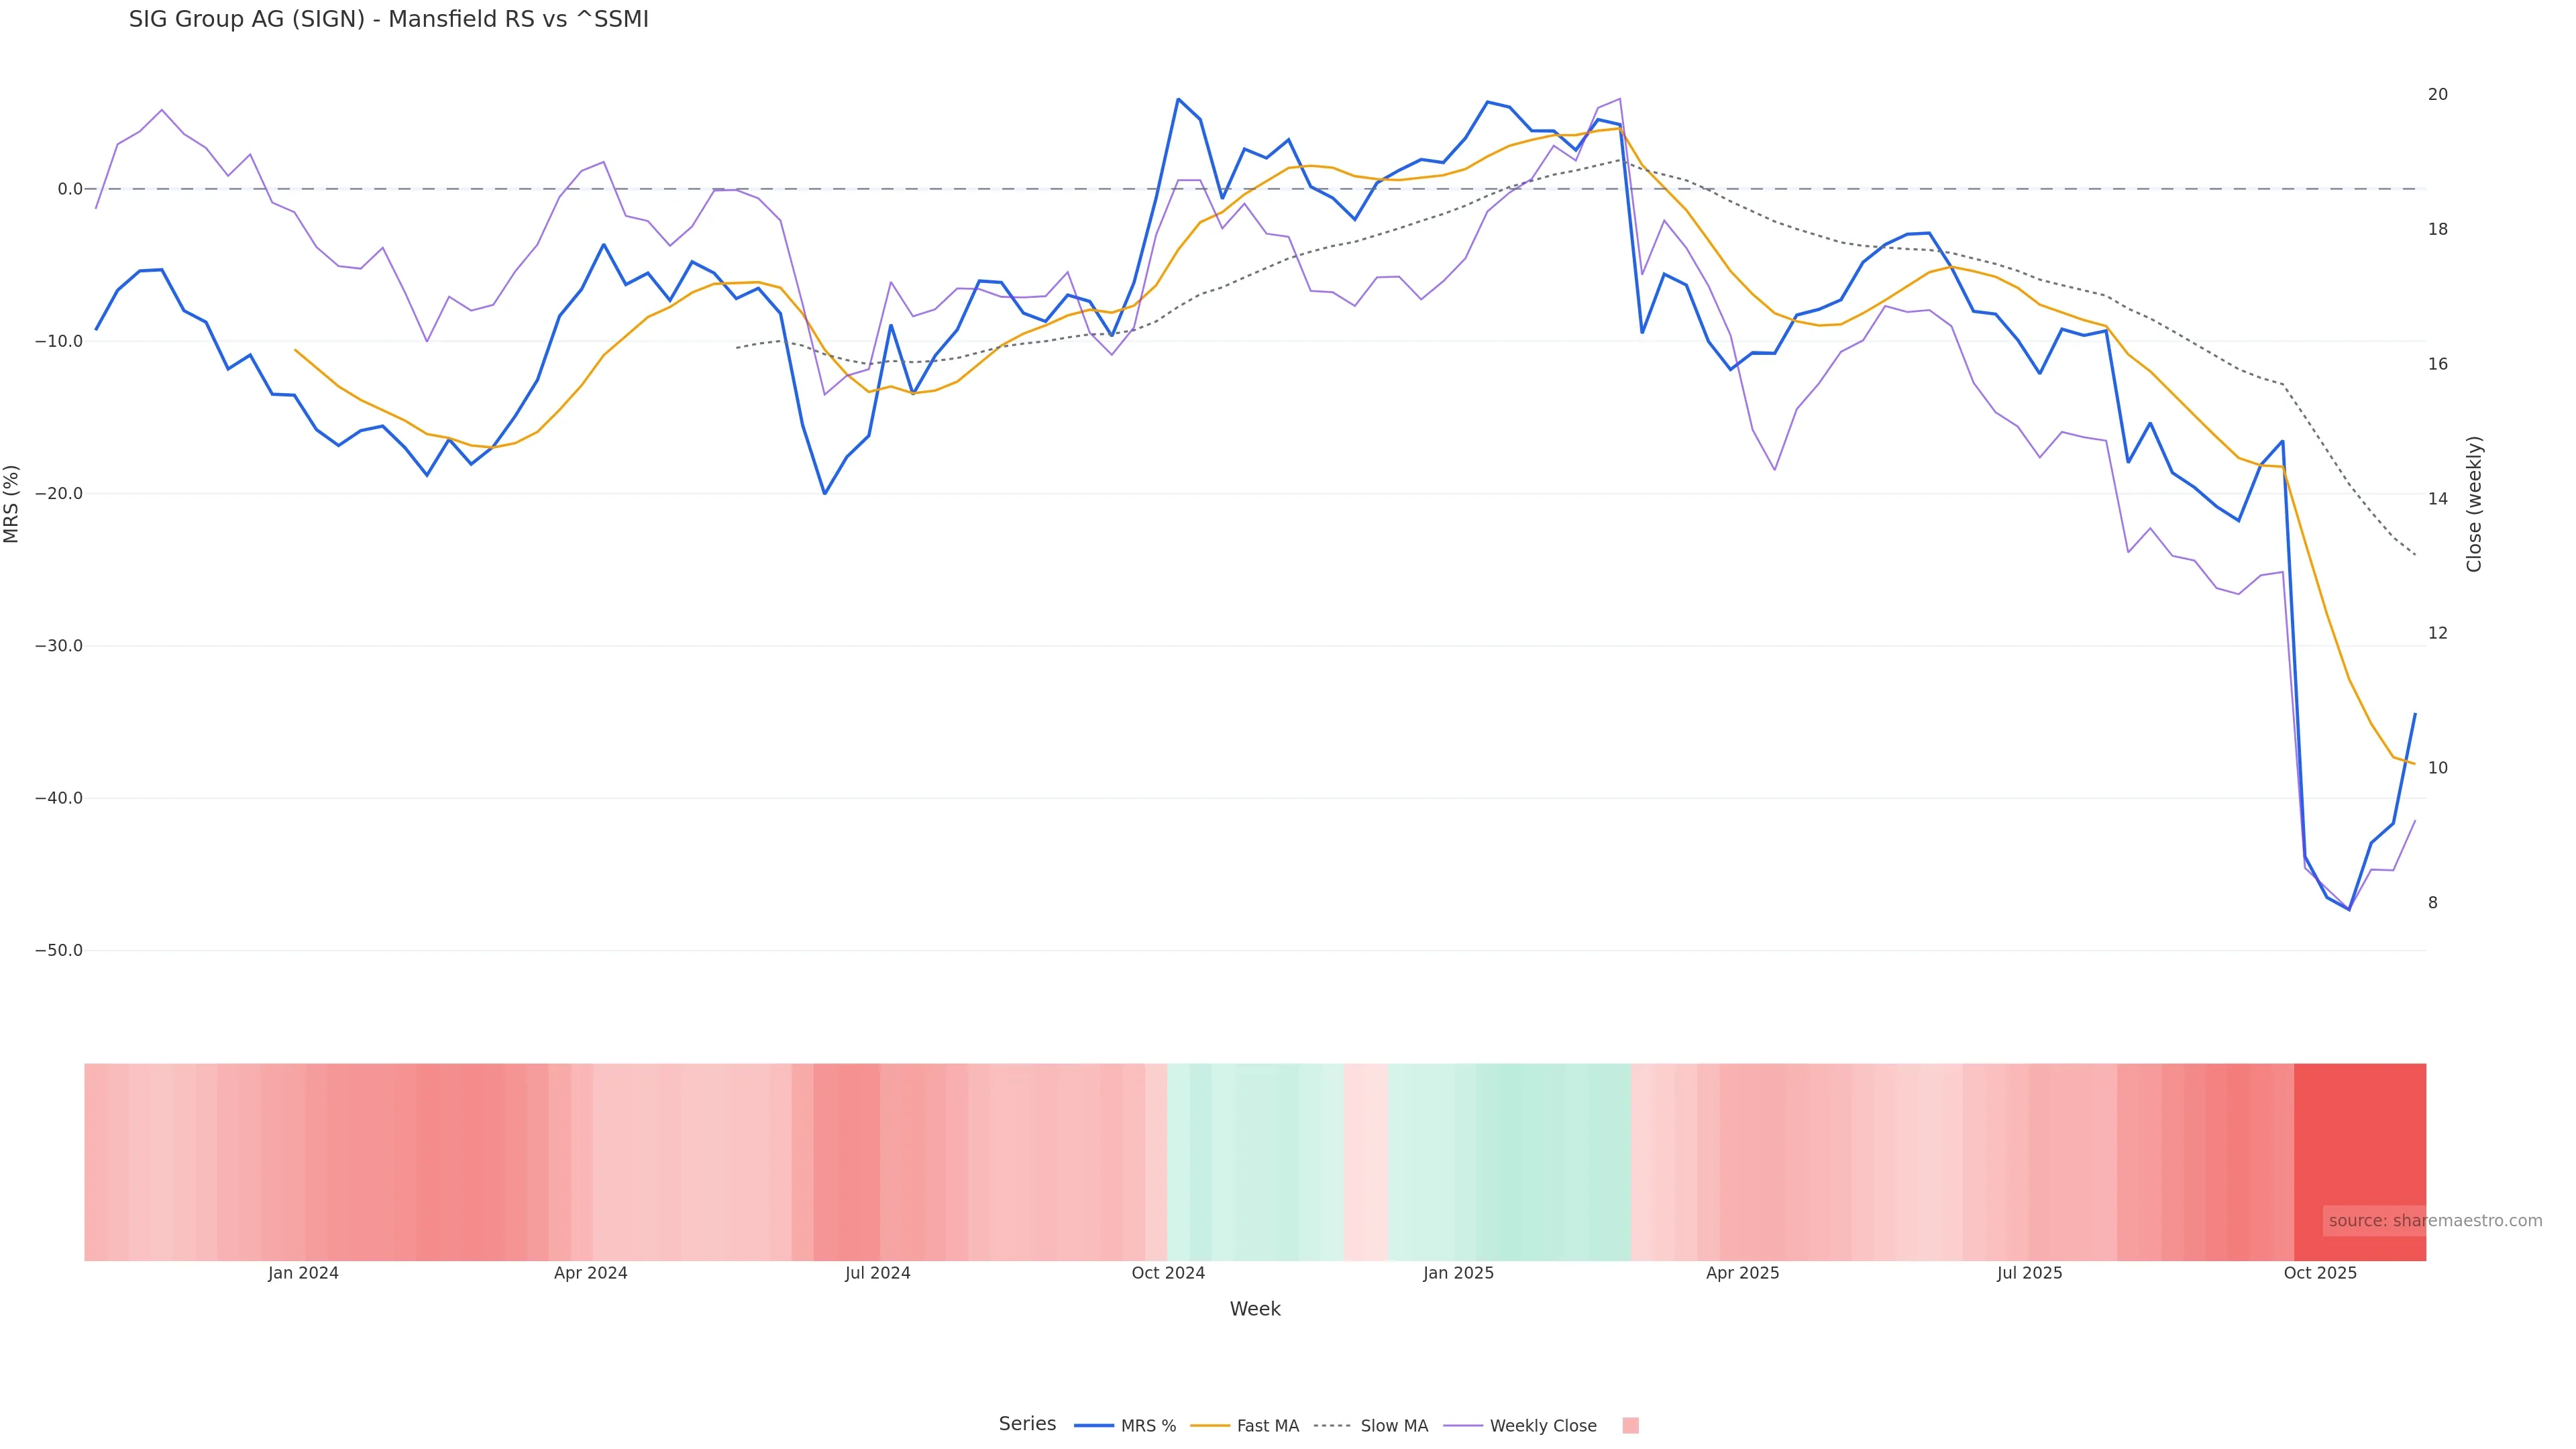Click the SIG Group AG chart title
The height and width of the screenshot is (1449, 2576).
point(388,20)
